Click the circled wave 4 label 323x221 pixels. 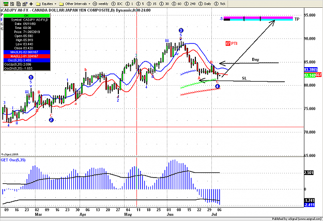coord(218,86)
